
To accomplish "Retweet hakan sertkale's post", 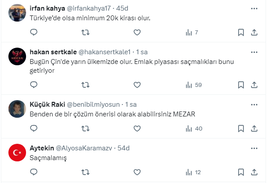I will pyautogui.click(x=86, y=85).
